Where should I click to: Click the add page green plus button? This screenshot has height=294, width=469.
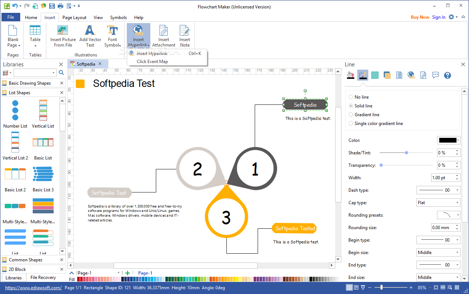point(127,273)
